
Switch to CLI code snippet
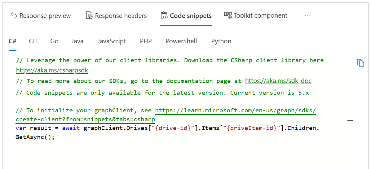(33, 41)
